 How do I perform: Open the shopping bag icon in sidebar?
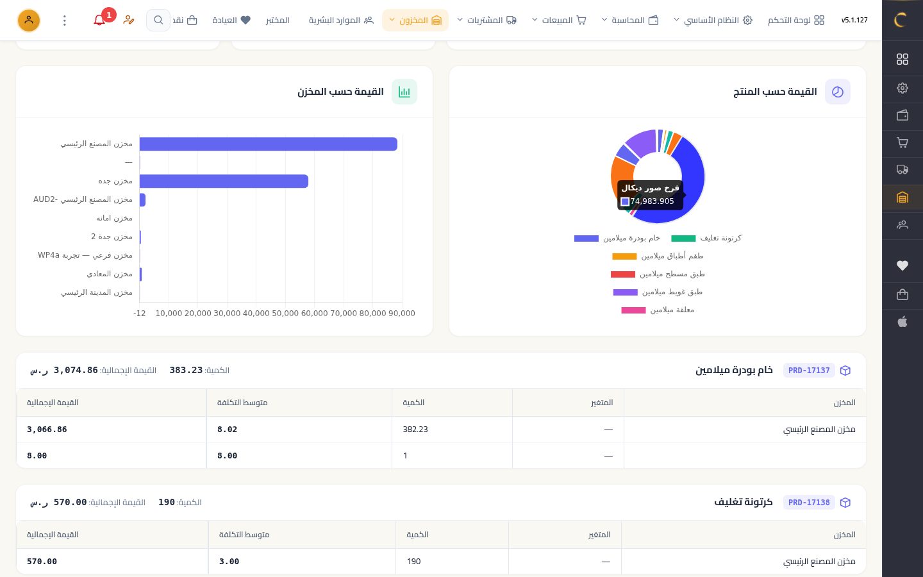(x=902, y=295)
